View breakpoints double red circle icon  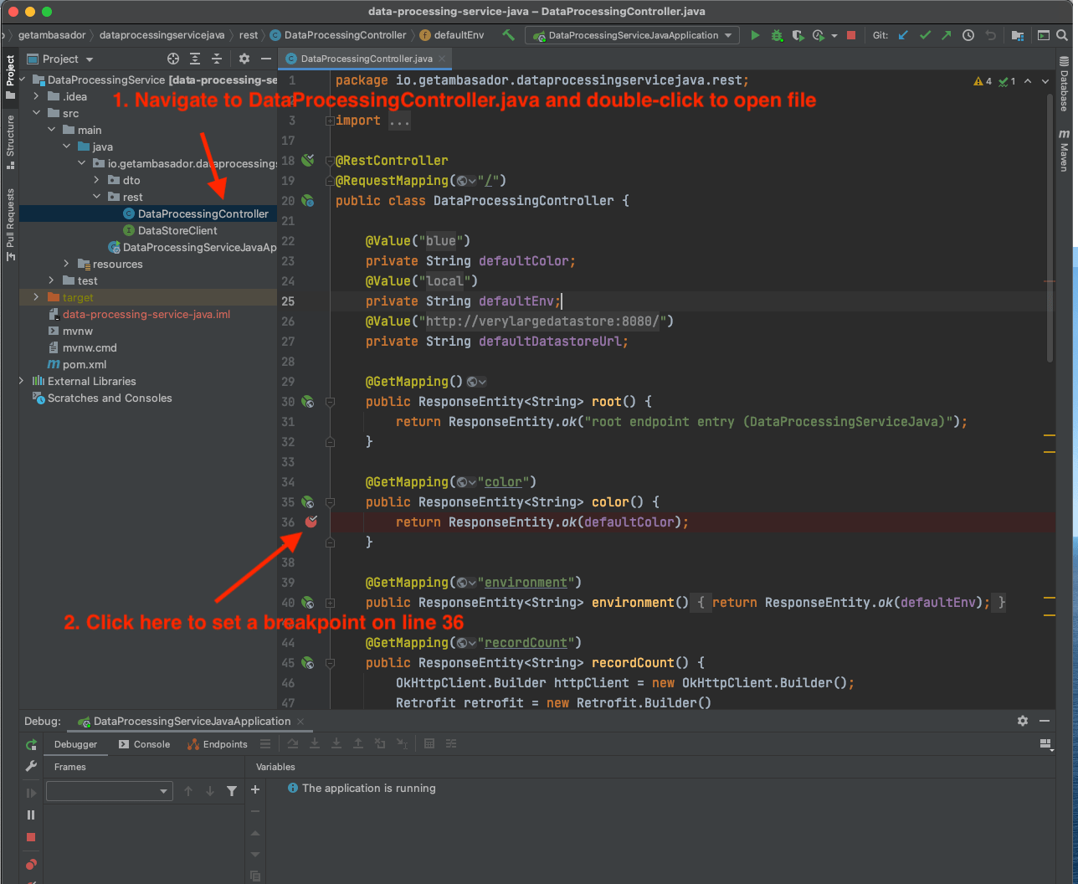tap(31, 864)
